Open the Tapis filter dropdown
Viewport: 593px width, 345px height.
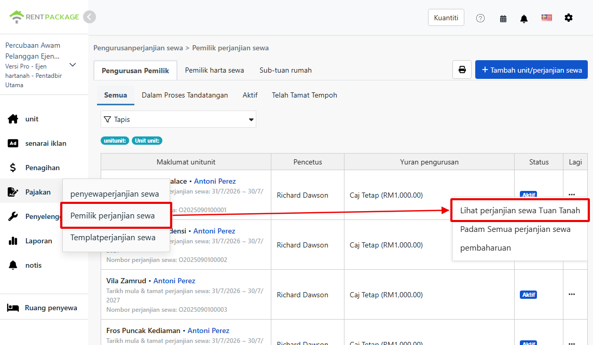pyautogui.click(x=178, y=119)
